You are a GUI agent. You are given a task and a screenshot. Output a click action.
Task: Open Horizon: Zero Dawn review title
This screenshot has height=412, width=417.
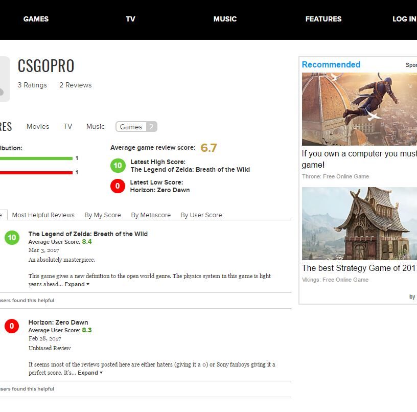coord(58,323)
